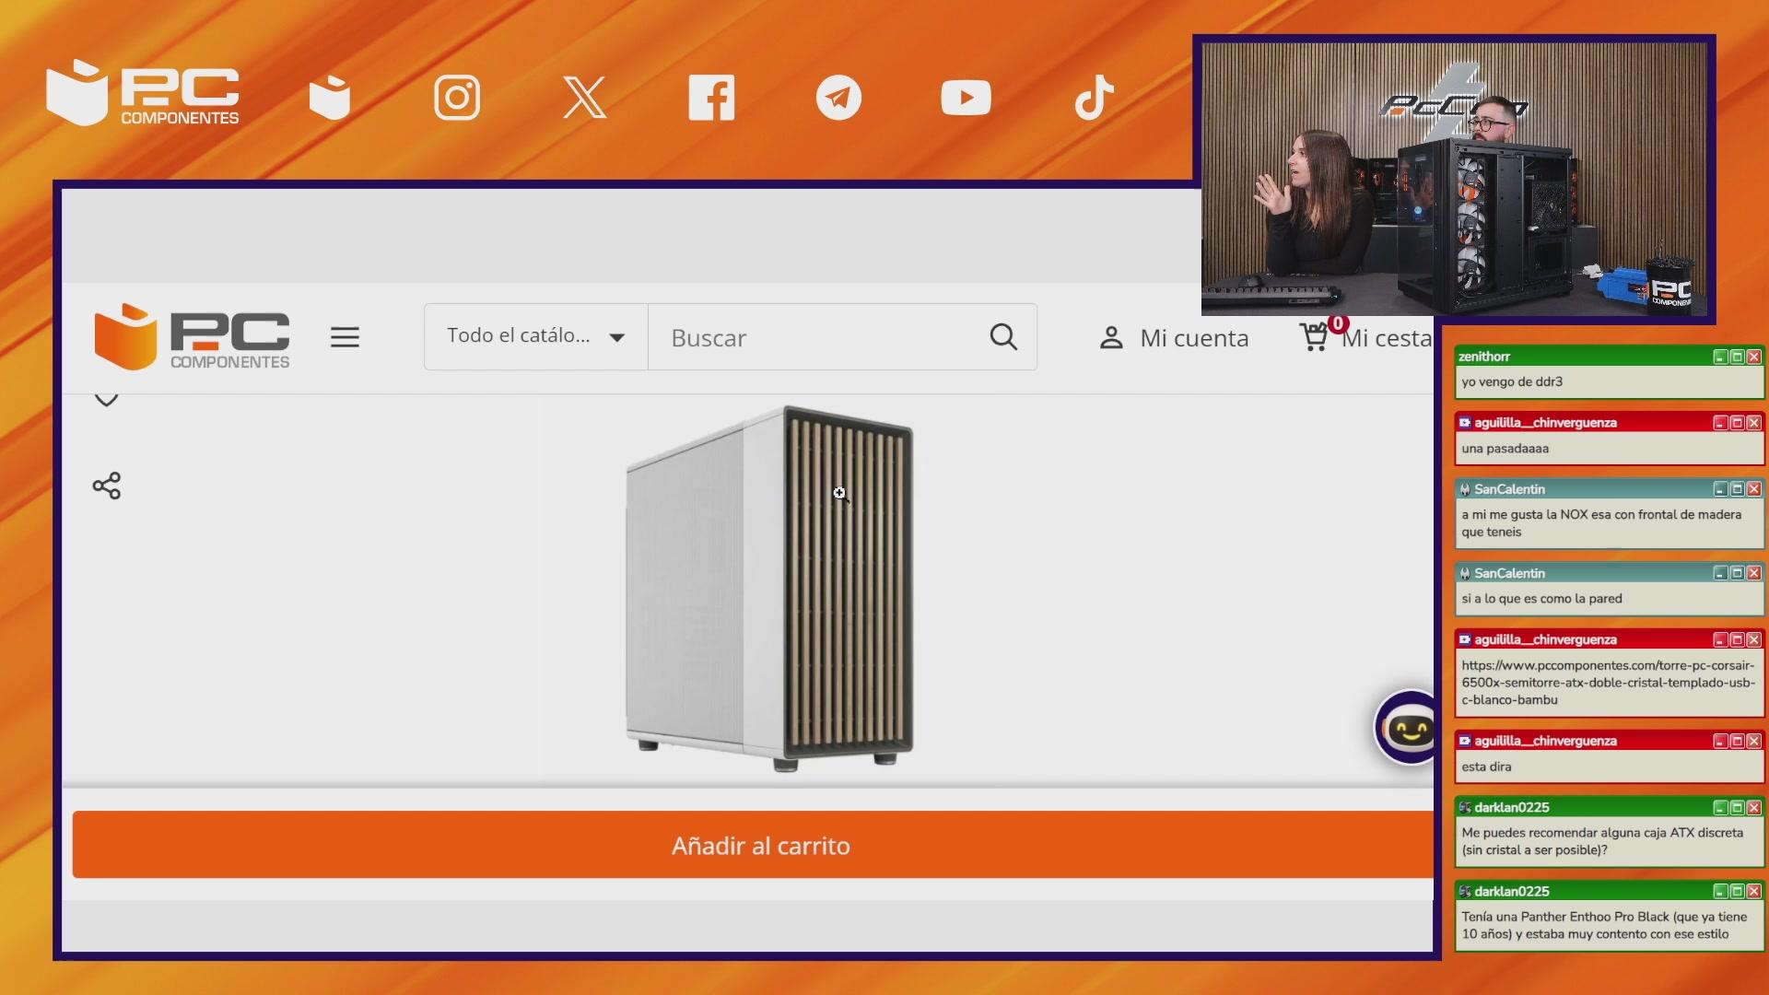Click the PcComponentes site logo
This screenshot has width=1769, height=995.
point(192,337)
